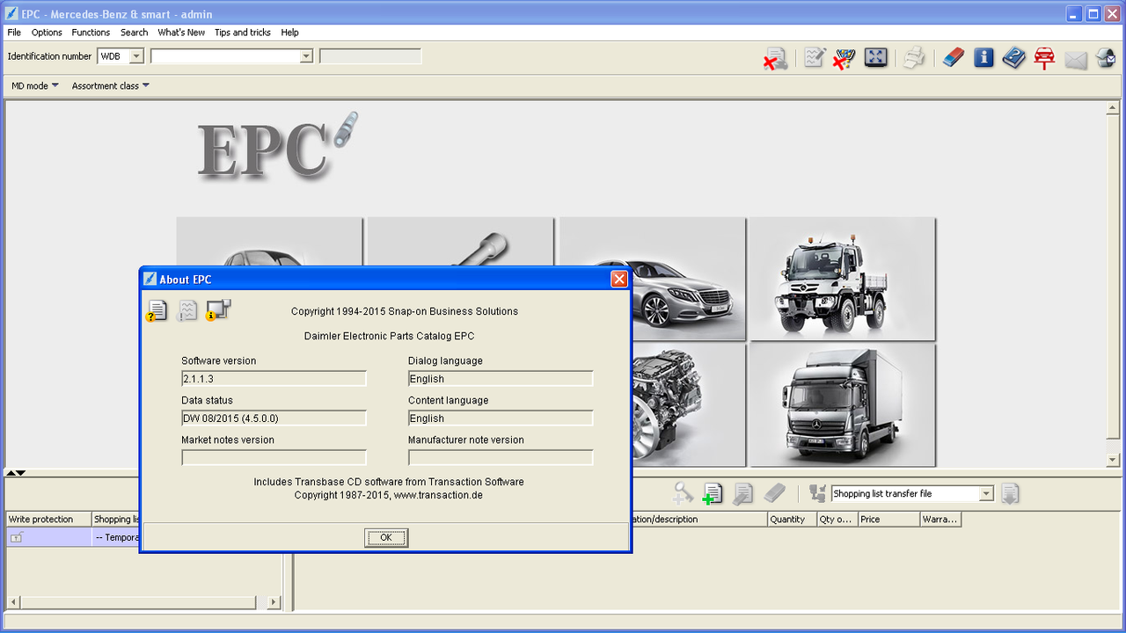This screenshot has width=1126, height=633.
Task: Select the eraser icon in the top toolbar
Action: coord(954,58)
